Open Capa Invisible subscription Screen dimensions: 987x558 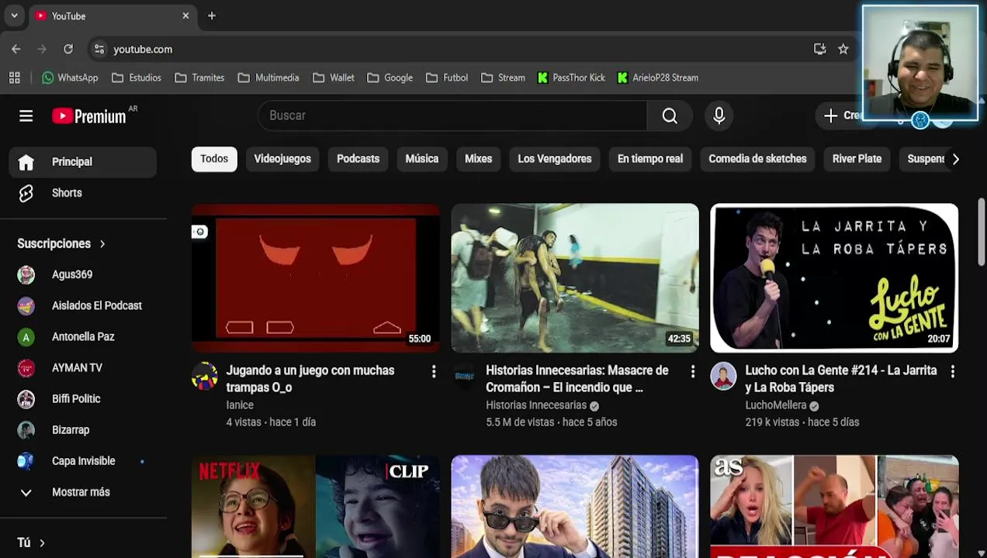[83, 460]
